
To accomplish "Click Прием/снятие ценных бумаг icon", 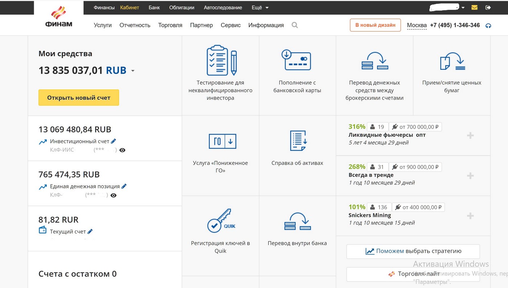I will pos(452,61).
